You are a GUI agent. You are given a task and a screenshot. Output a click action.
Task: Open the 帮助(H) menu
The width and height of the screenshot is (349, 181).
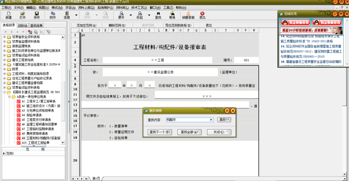pos(181,8)
